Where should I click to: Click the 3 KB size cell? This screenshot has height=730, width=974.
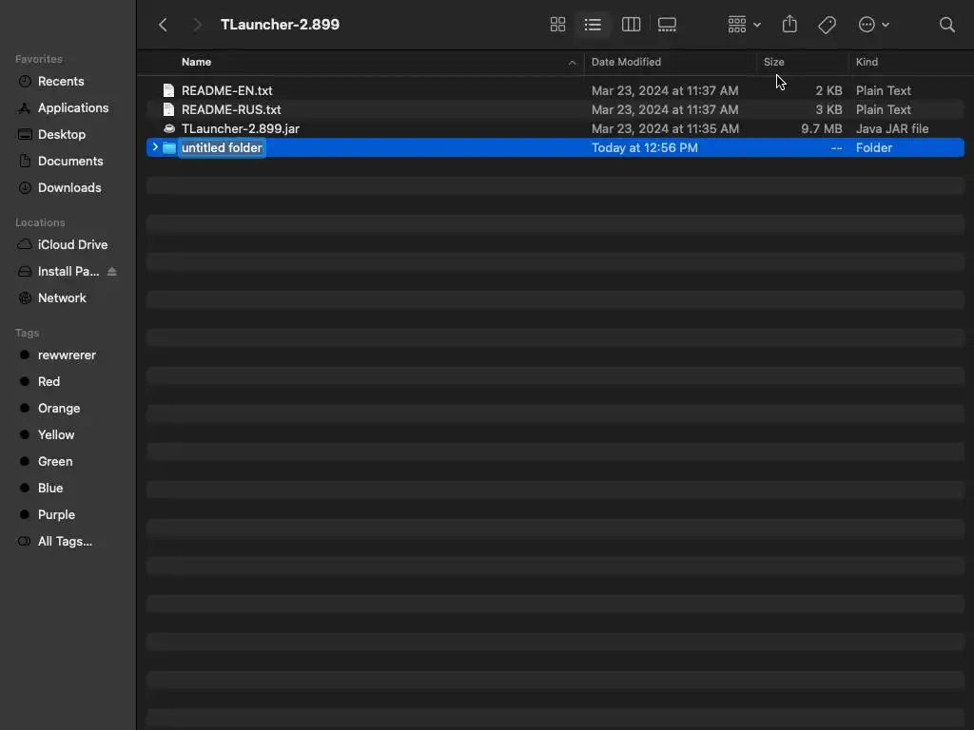828,110
